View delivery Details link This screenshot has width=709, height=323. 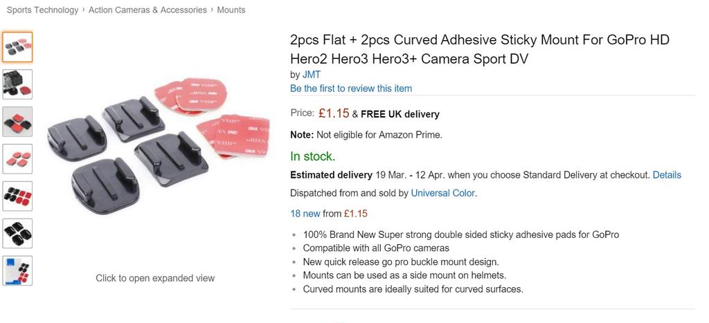[667, 175]
